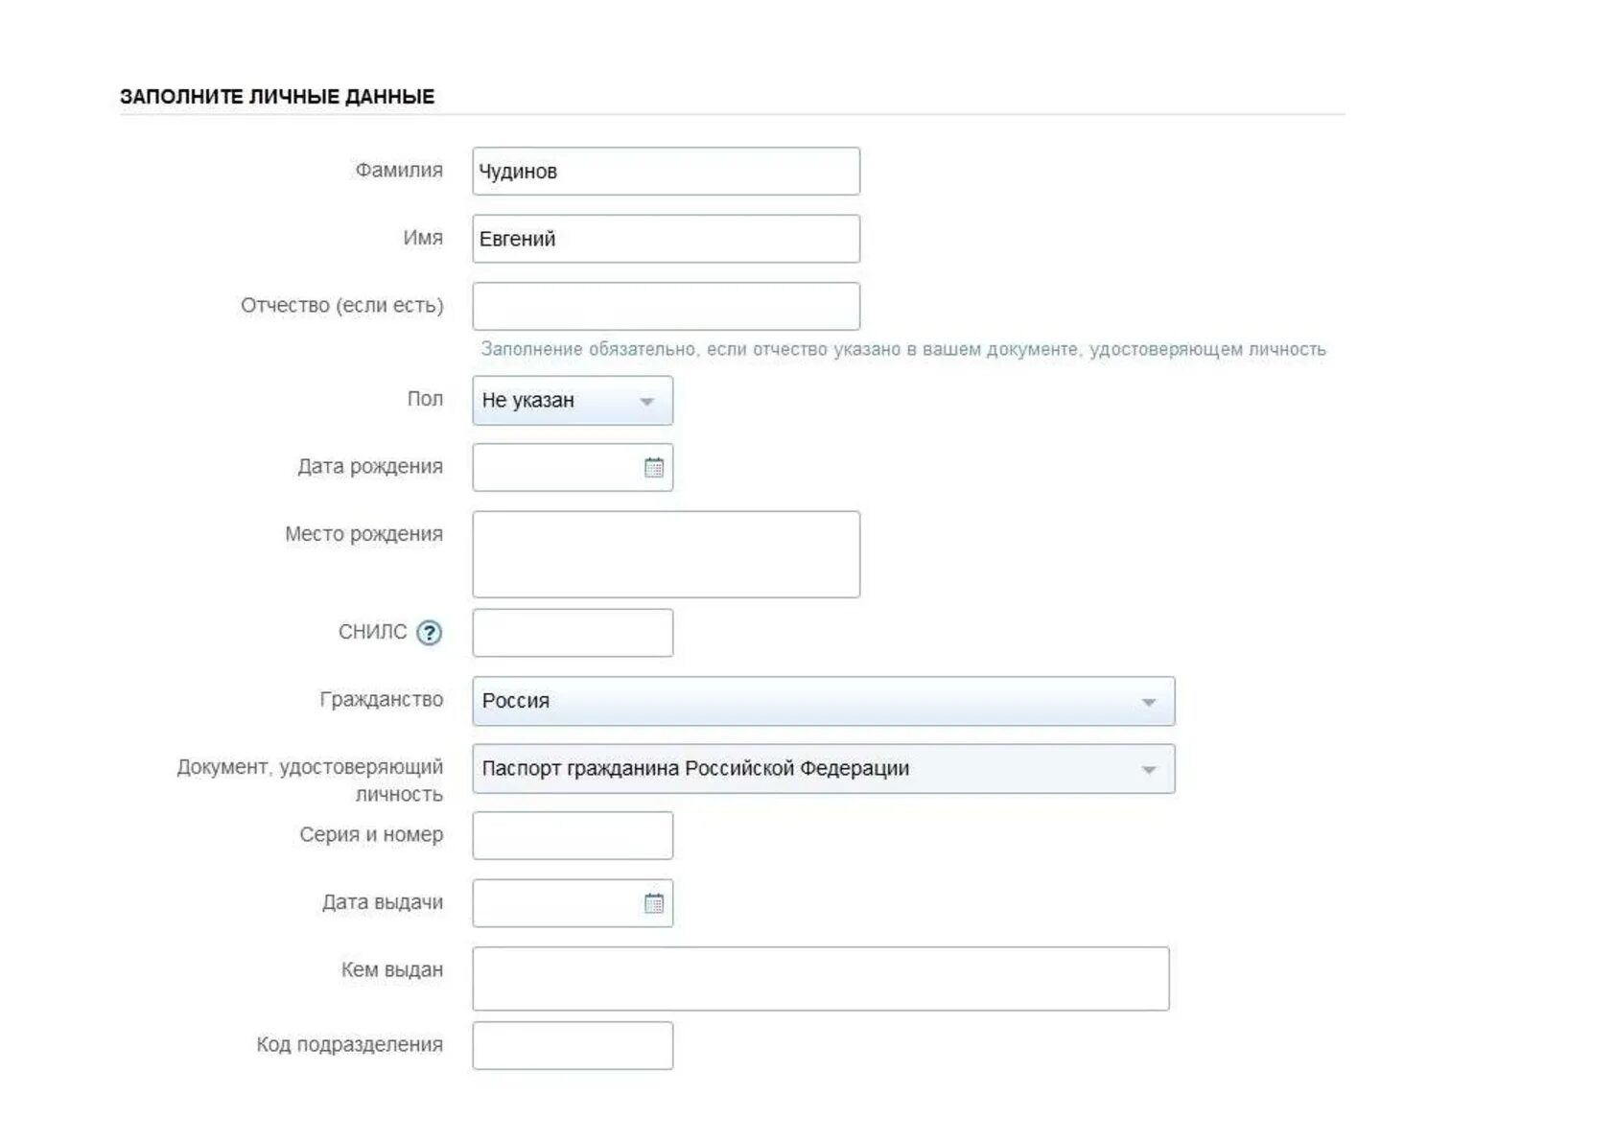Open the Гражданство dropdown set to Россия
Screen dimensions: 1615x1142
click(x=823, y=701)
